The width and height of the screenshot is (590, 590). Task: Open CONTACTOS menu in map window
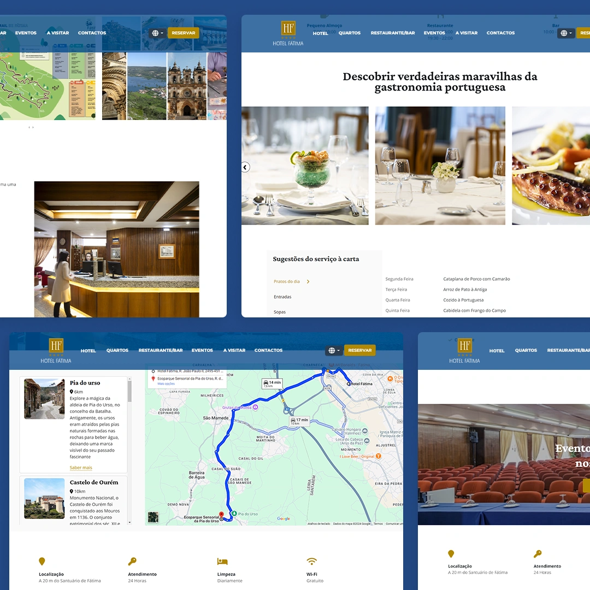pos(269,350)
